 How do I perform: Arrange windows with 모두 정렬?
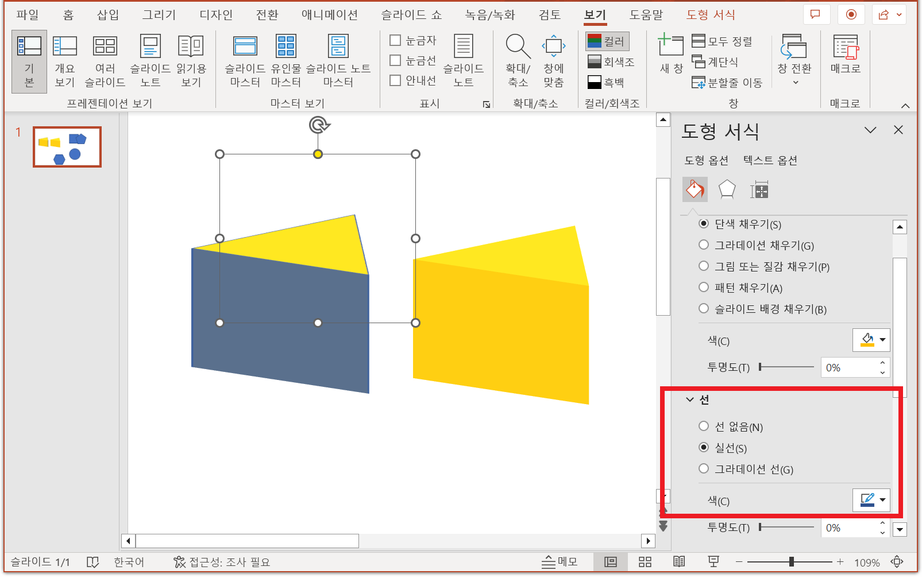722,41
